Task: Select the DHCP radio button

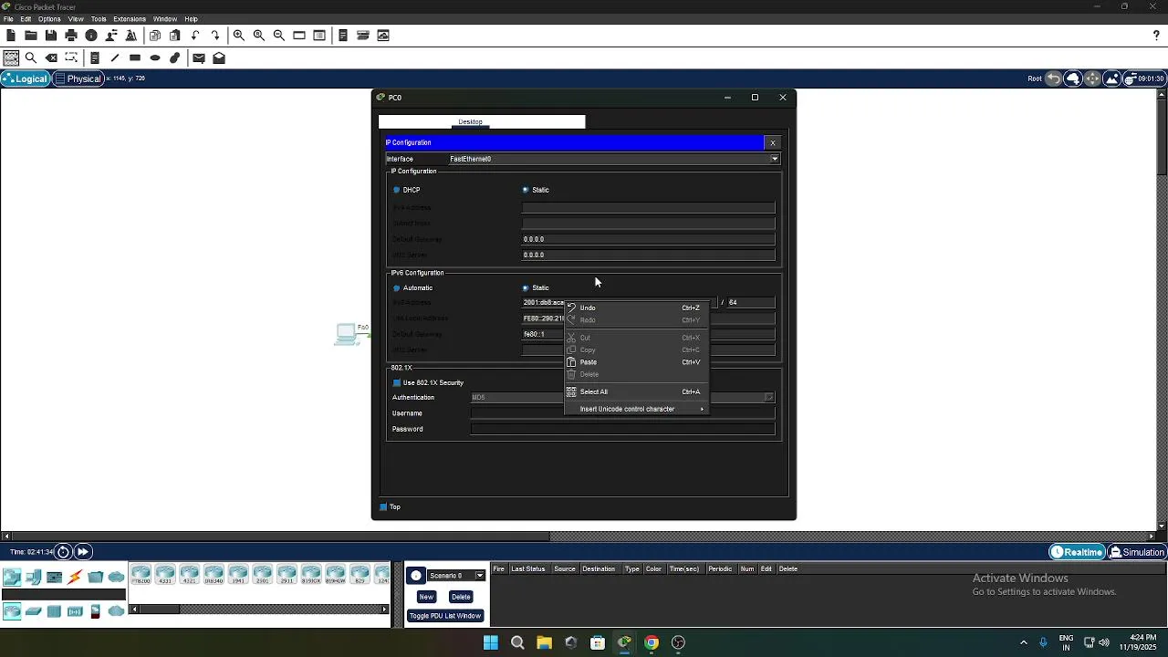Action: (x=397, y=190)
